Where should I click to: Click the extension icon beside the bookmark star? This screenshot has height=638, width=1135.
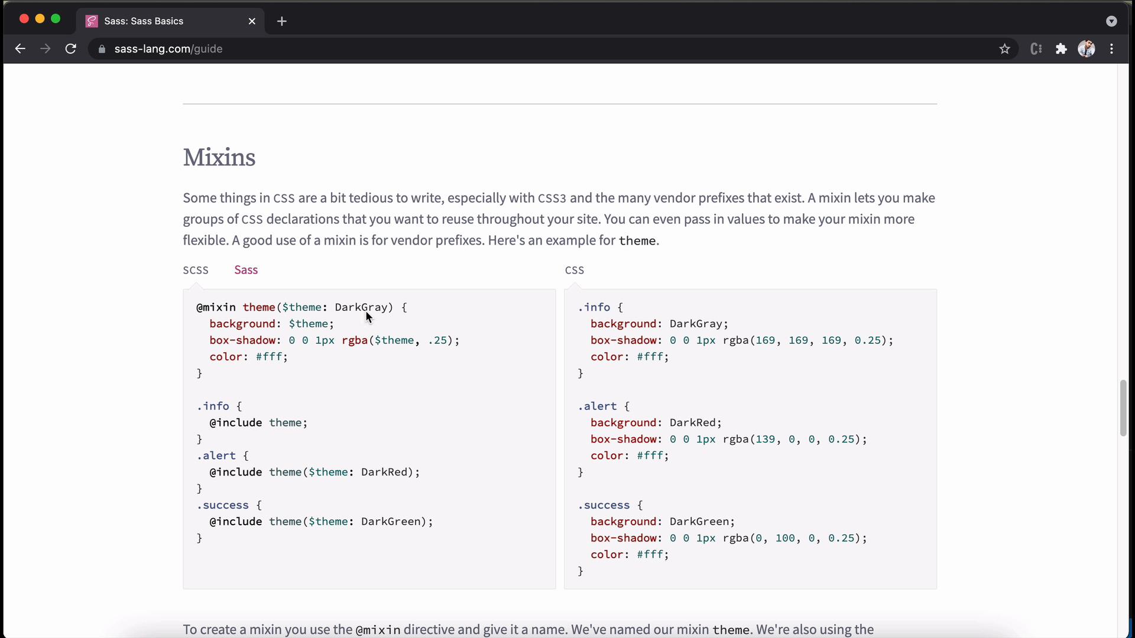click(1036, 49)
